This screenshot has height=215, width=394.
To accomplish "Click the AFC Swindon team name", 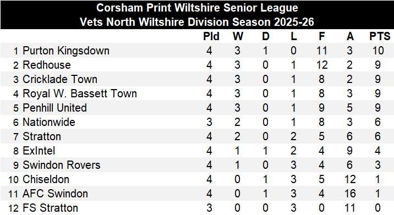I will pos(55,194).
